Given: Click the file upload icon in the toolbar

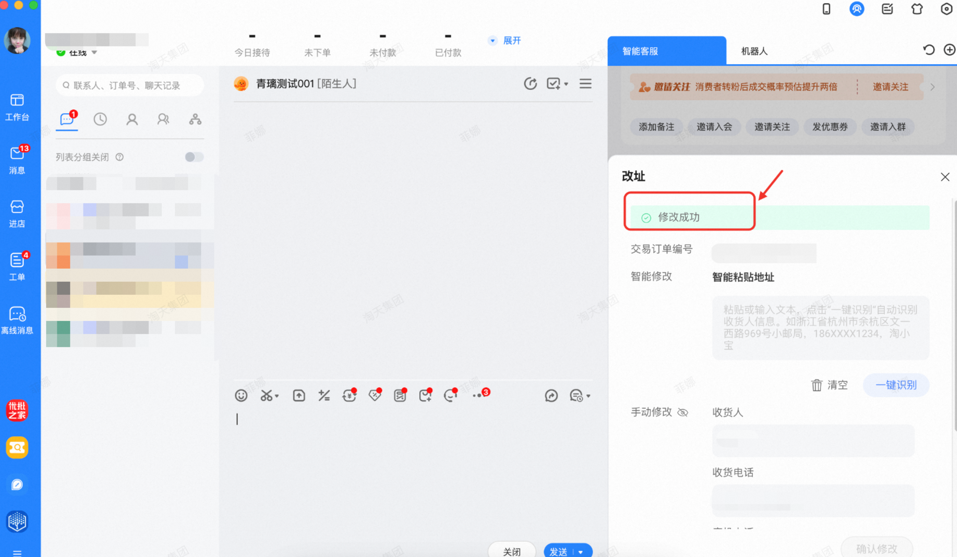Looking at the screenshot, I should 298,395.
